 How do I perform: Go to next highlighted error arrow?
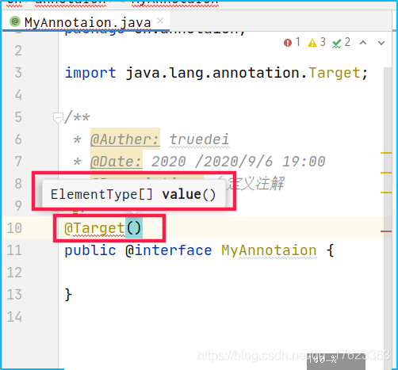[x=381, y=43]
